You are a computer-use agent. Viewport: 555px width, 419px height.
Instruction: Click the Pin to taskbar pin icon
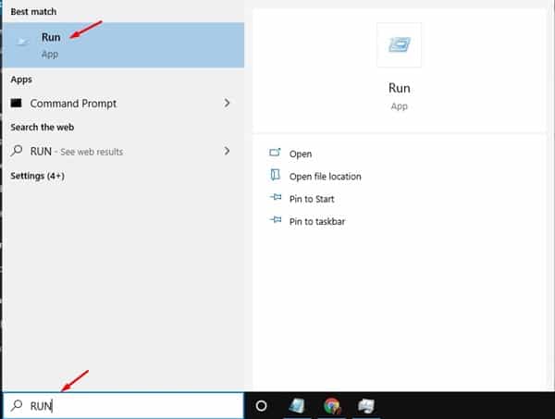pyautogui.click(x=276, y=220)
